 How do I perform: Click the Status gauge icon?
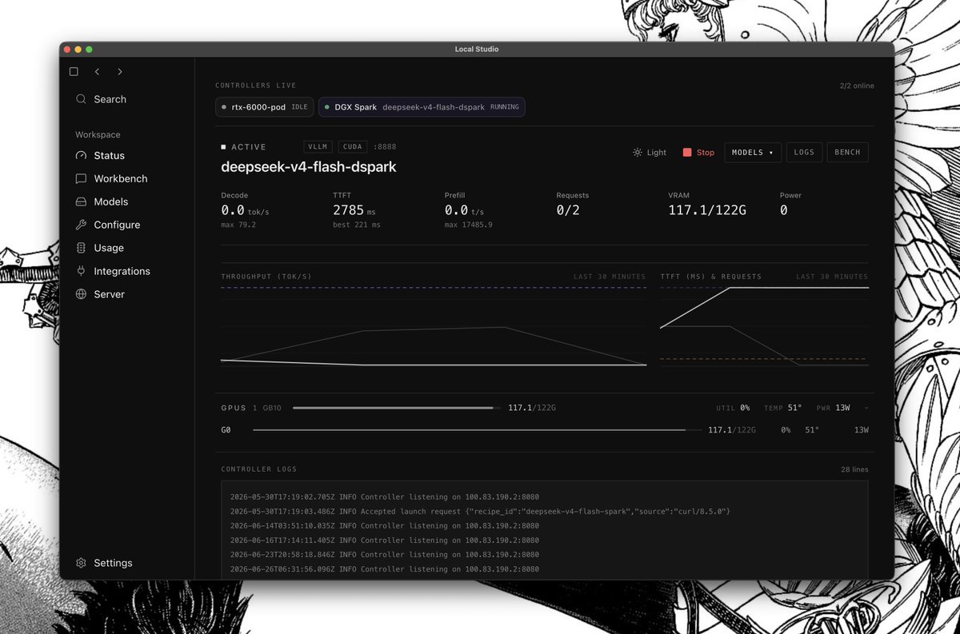(x=81, y=155)
